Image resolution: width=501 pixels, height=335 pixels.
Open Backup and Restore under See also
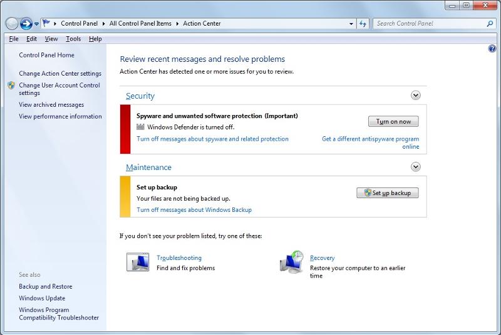45,286
